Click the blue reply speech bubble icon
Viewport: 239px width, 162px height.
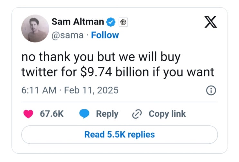point(84,114)
